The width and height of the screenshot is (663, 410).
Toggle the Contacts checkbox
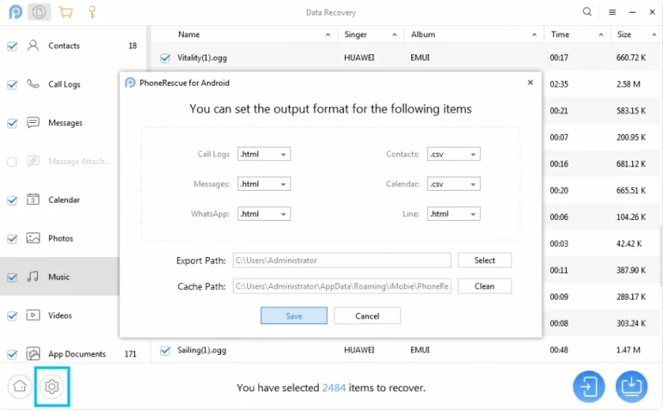tap(13, 46)
